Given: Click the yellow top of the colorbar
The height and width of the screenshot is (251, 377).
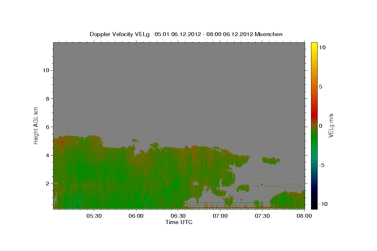Looking at the screenshot, I should point(314,45).
